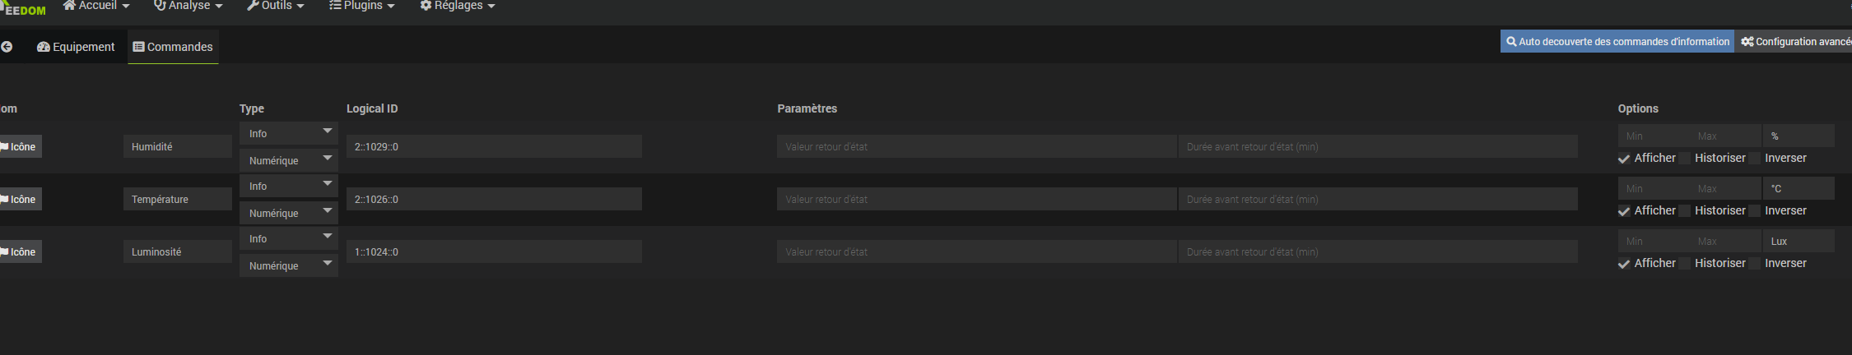Image resolution: width=1852 pixels, height=355 pixels.
Task: Expand Température subtype Numérique dropdown
Action: point(288,213)
